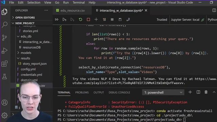Open the Go menu

pos(57,2)
